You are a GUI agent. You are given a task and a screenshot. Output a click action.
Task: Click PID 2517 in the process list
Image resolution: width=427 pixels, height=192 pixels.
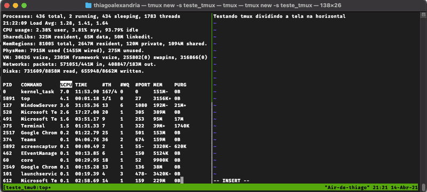tap(9, 132)
